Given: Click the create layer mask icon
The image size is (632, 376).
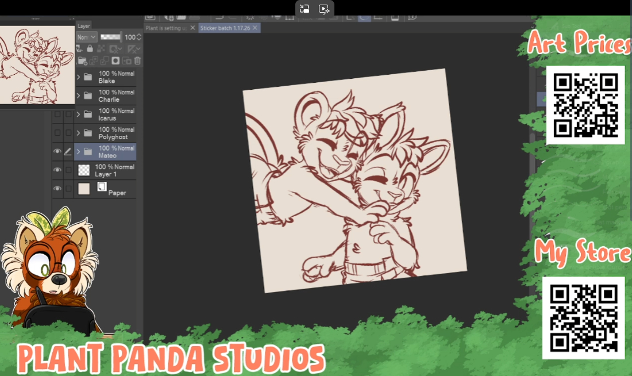Looking at the screenshot, I should [115, 60].
